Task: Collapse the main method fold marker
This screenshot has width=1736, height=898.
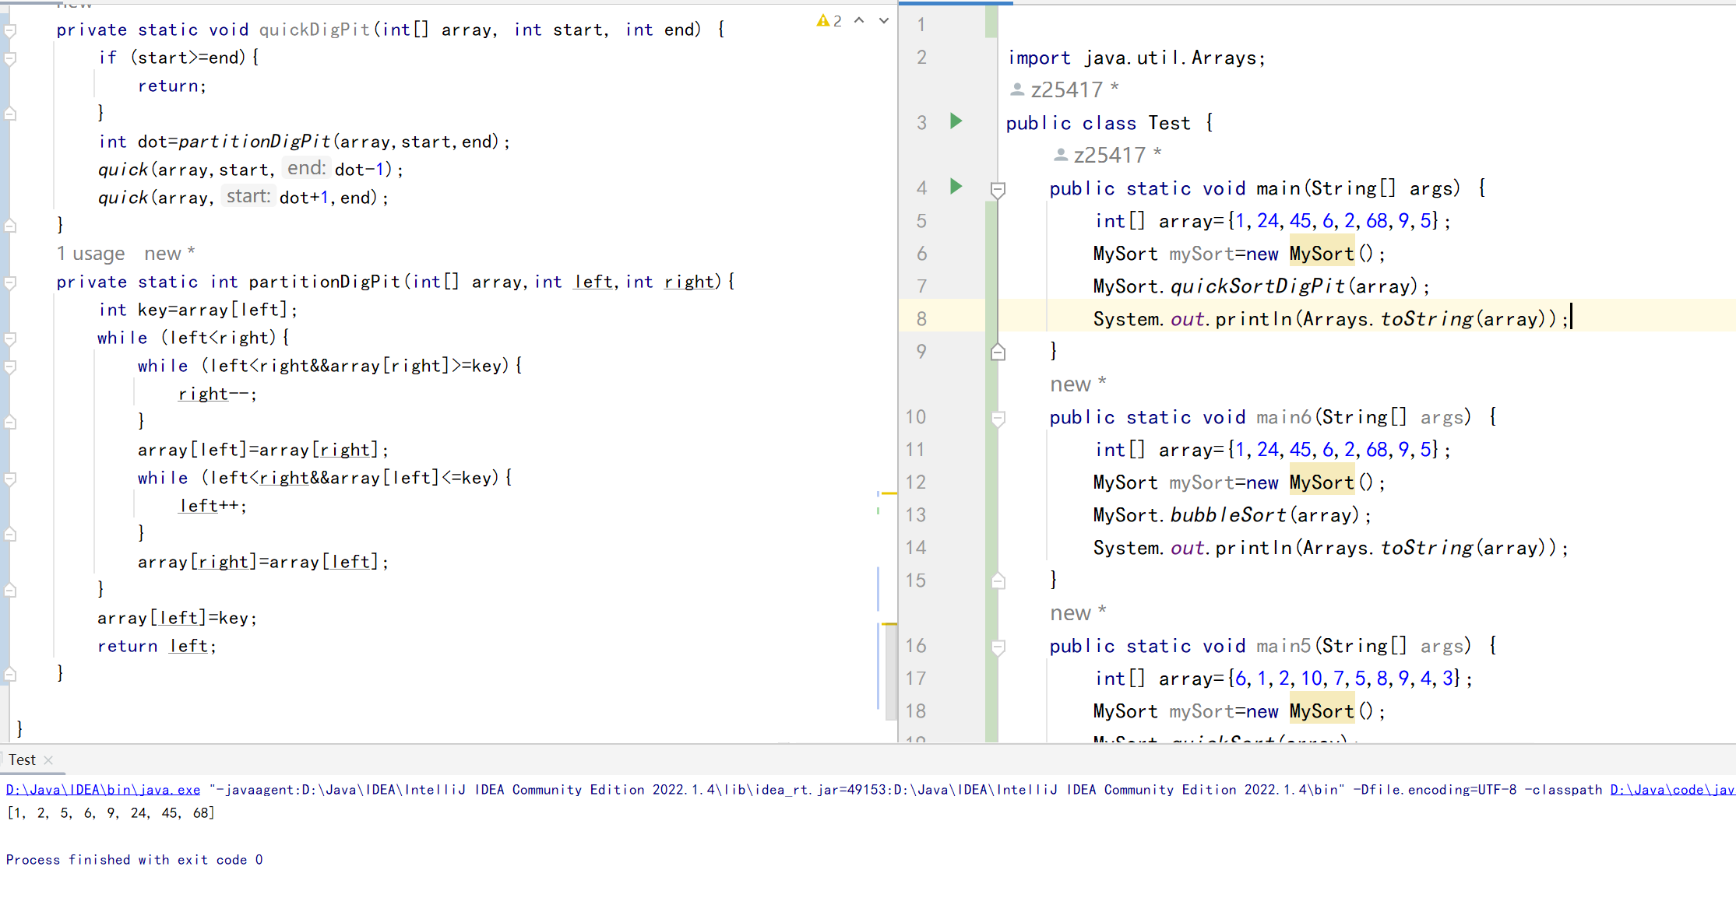Action: [x=998, y=189]
